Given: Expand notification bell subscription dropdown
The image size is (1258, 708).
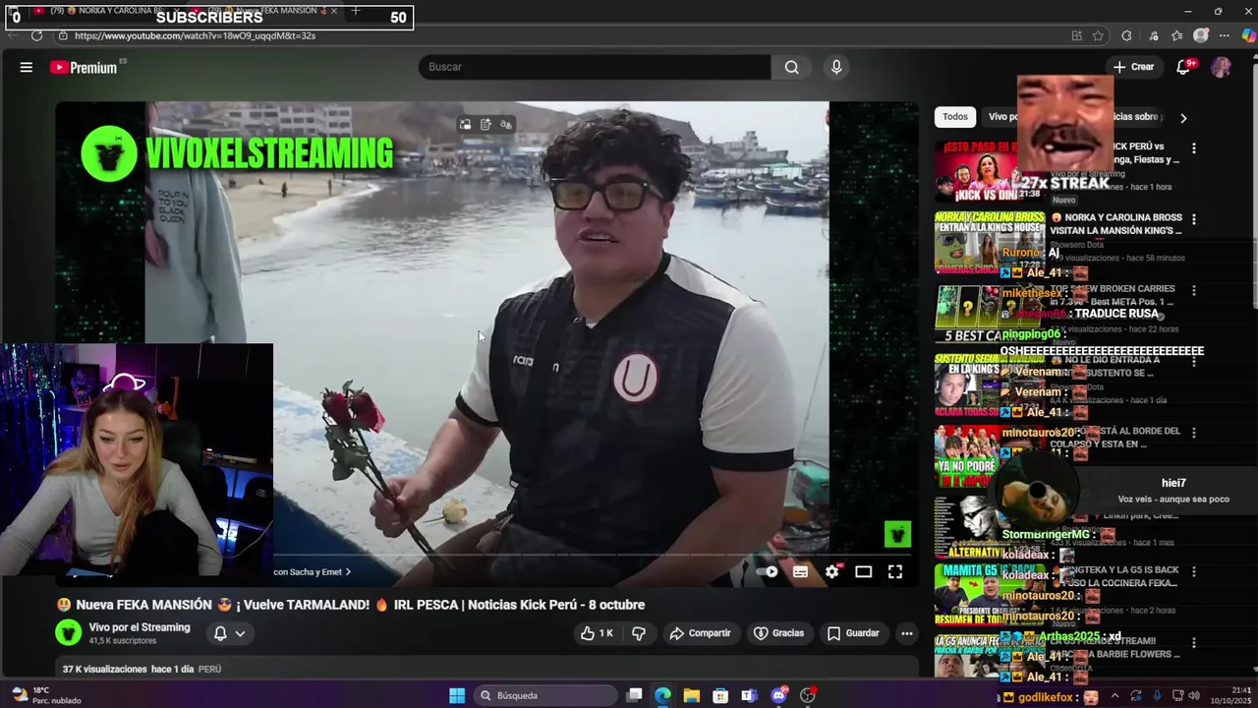Looking at the screenshot, I should point(229,633).
